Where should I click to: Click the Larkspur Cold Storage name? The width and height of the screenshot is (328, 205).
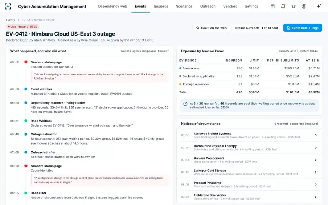pyautogui.click(x=210, y=171)
